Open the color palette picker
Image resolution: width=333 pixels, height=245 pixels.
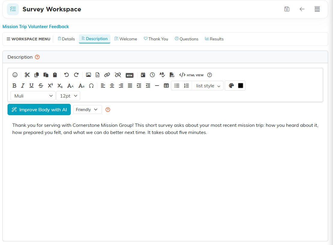tap(231, 86)
